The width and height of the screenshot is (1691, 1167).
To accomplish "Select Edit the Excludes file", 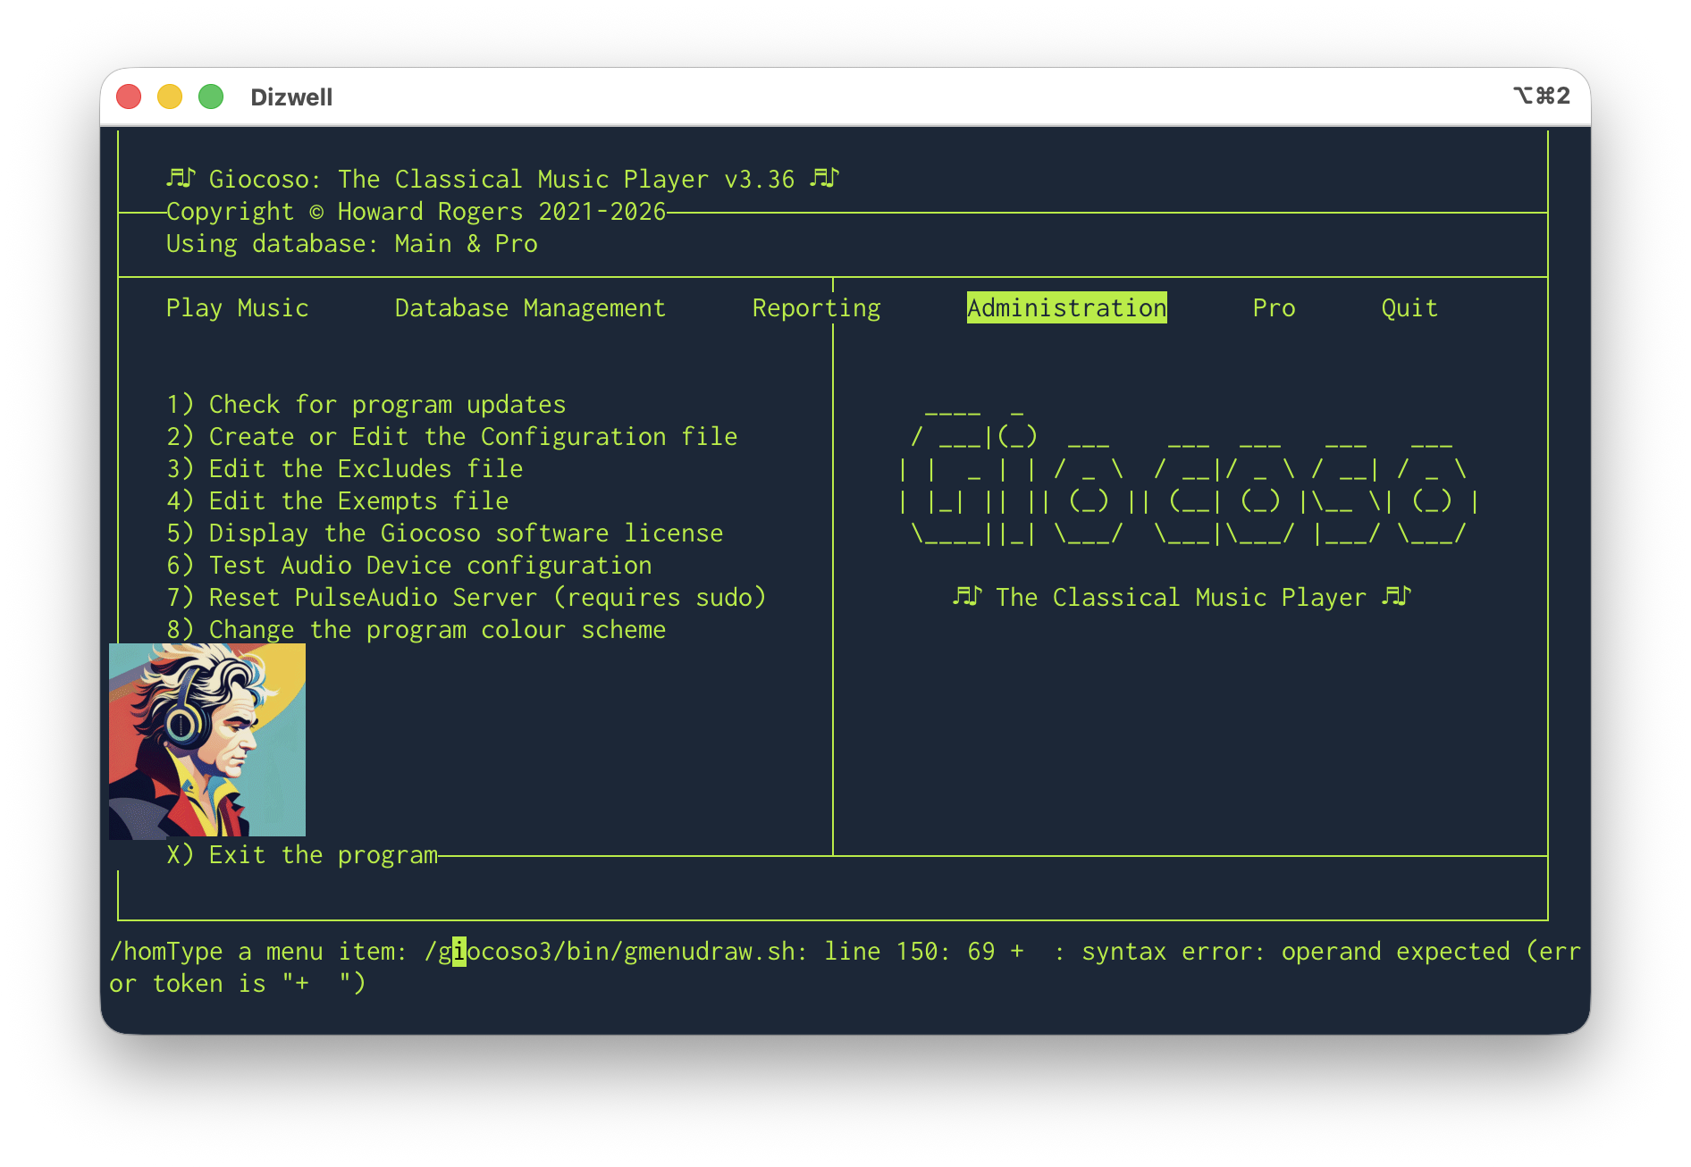I will (x=345, y=469).
